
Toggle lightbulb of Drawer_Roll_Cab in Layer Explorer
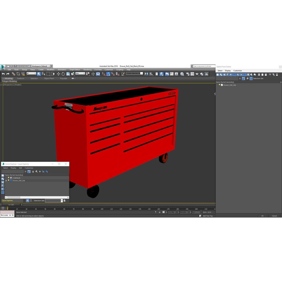point(8,181)
